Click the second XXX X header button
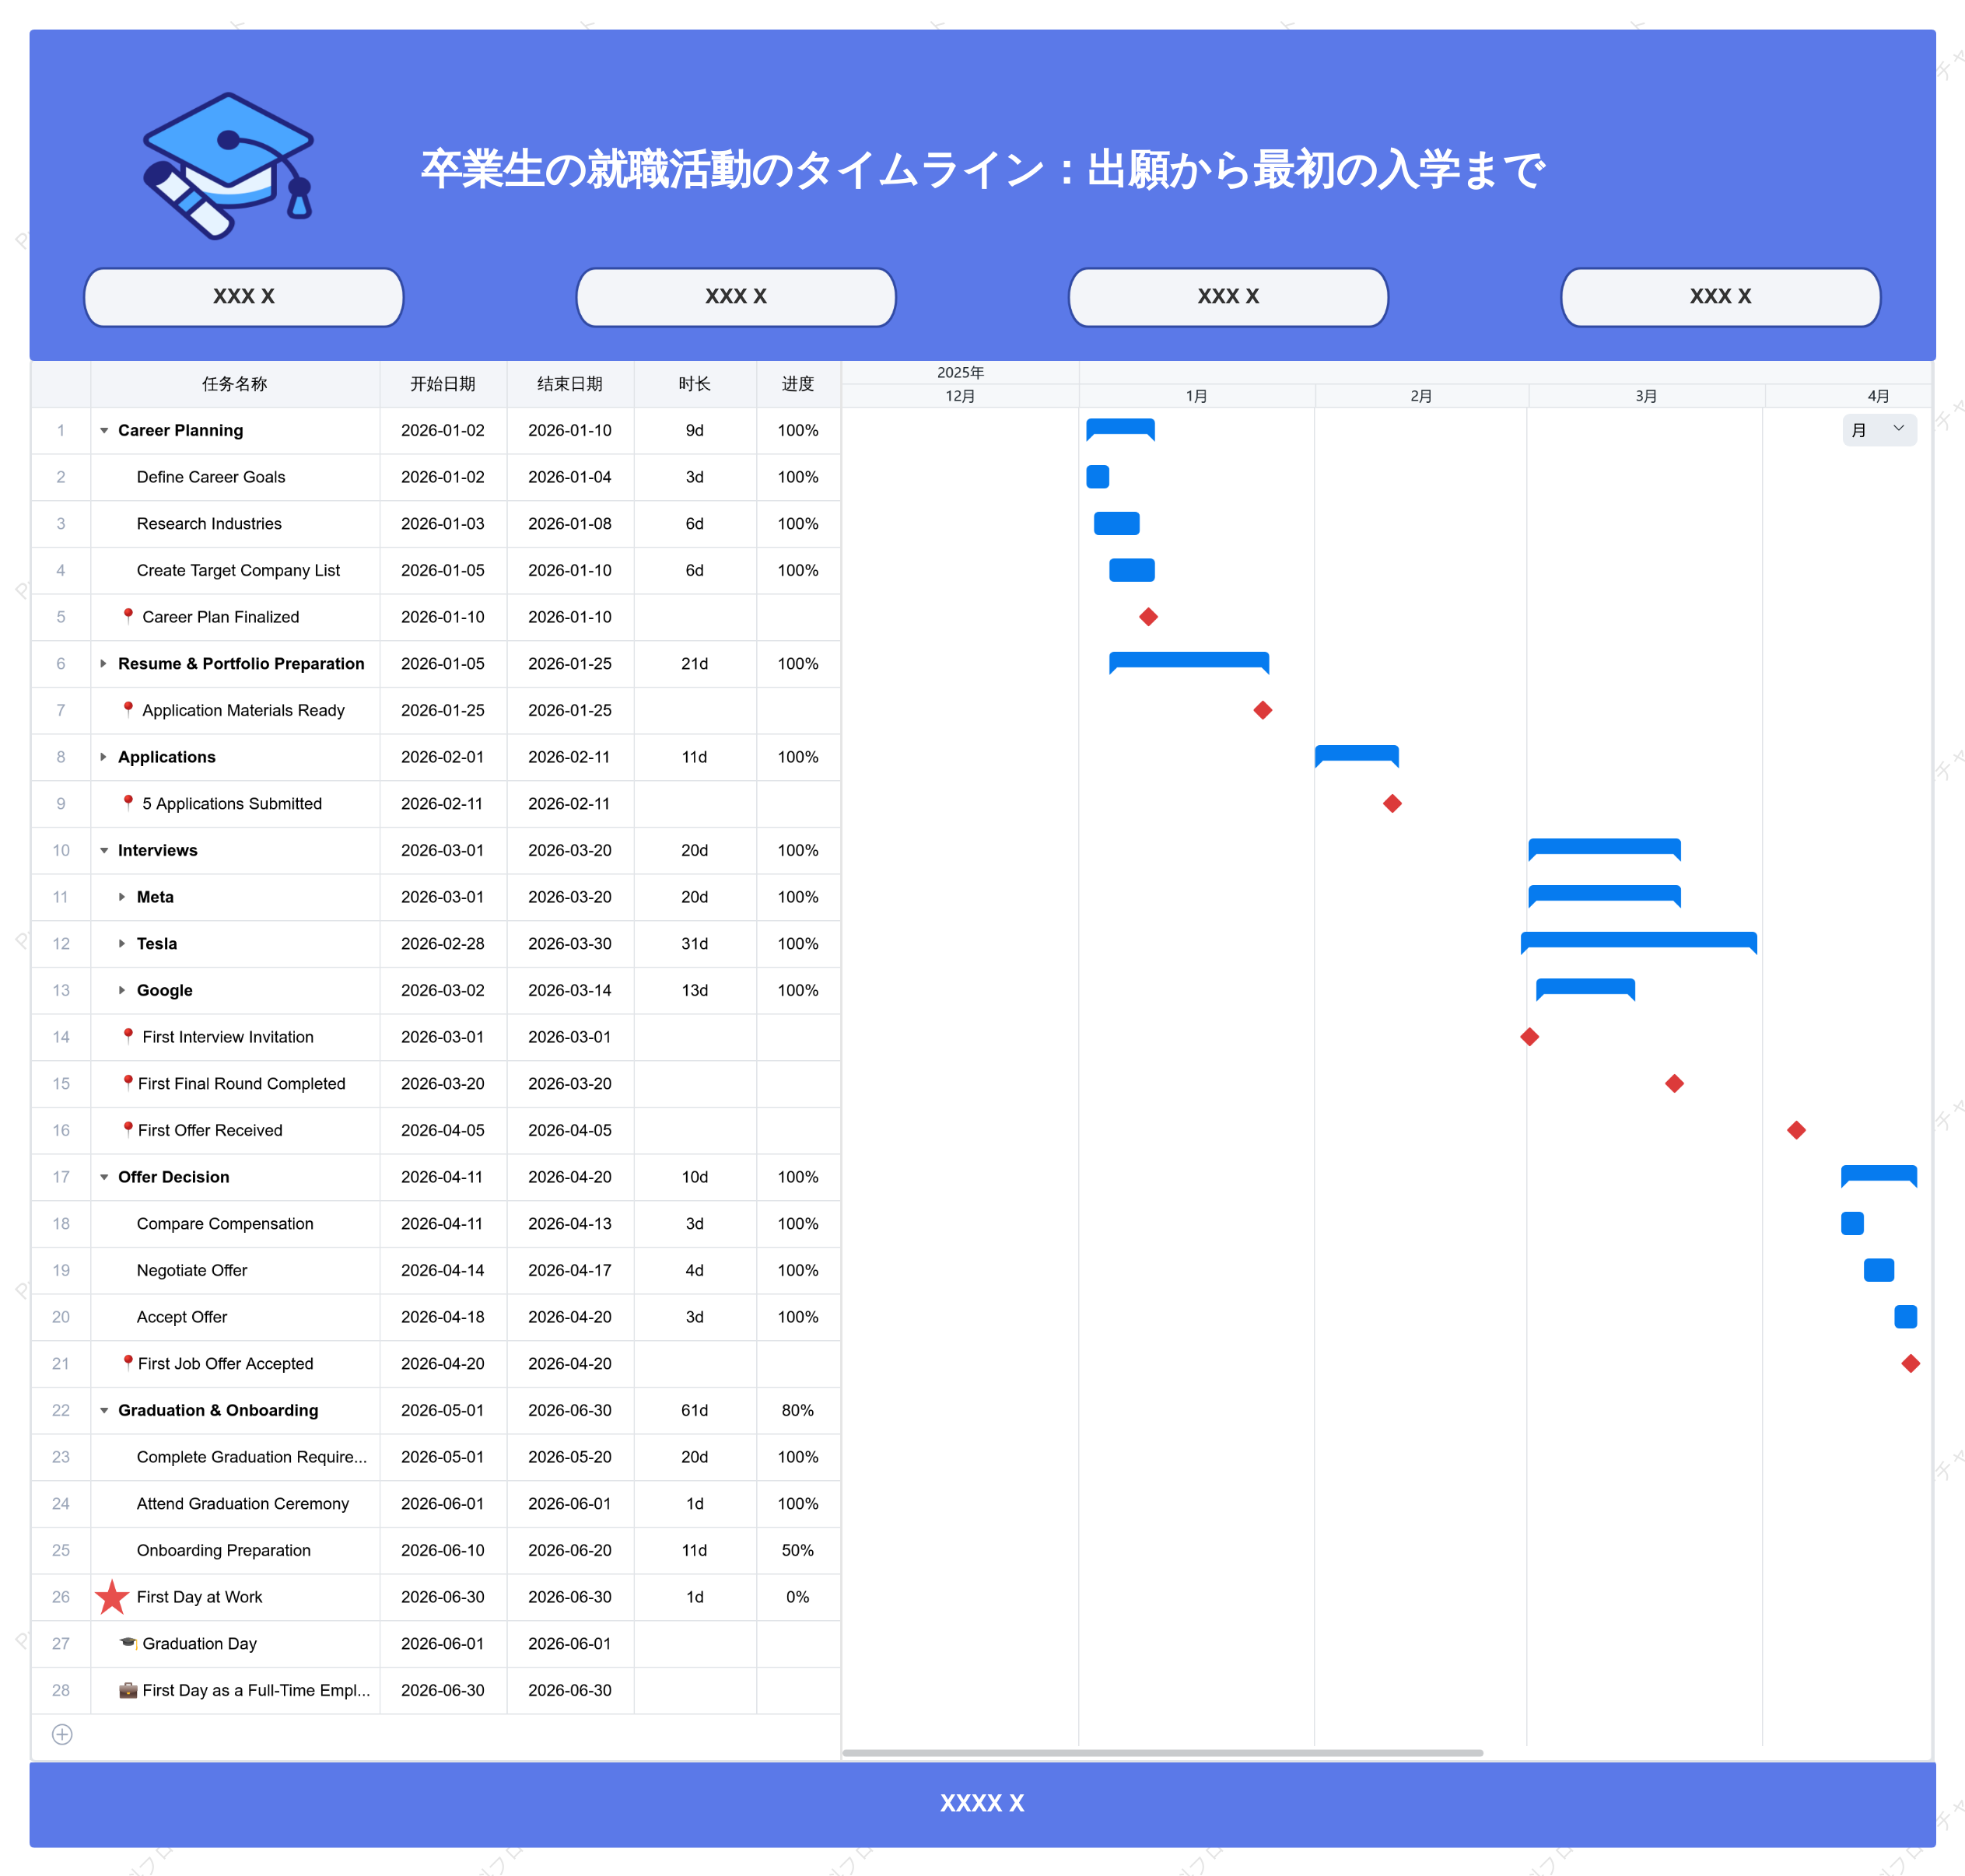 [736, 297]
